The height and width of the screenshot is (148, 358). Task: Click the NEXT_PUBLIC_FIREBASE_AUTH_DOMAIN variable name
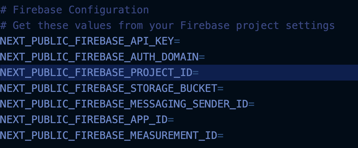click(x=99, y=57)
